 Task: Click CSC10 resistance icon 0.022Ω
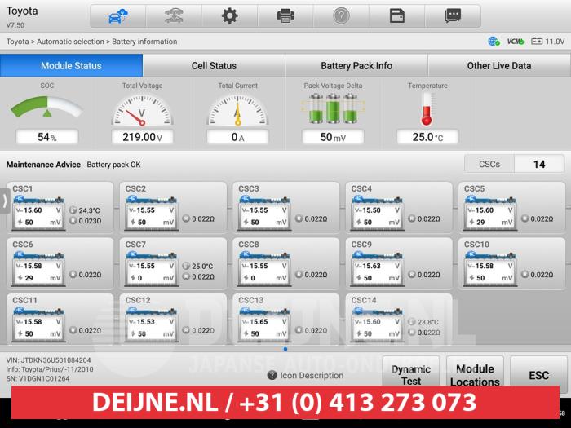(525, 275)
